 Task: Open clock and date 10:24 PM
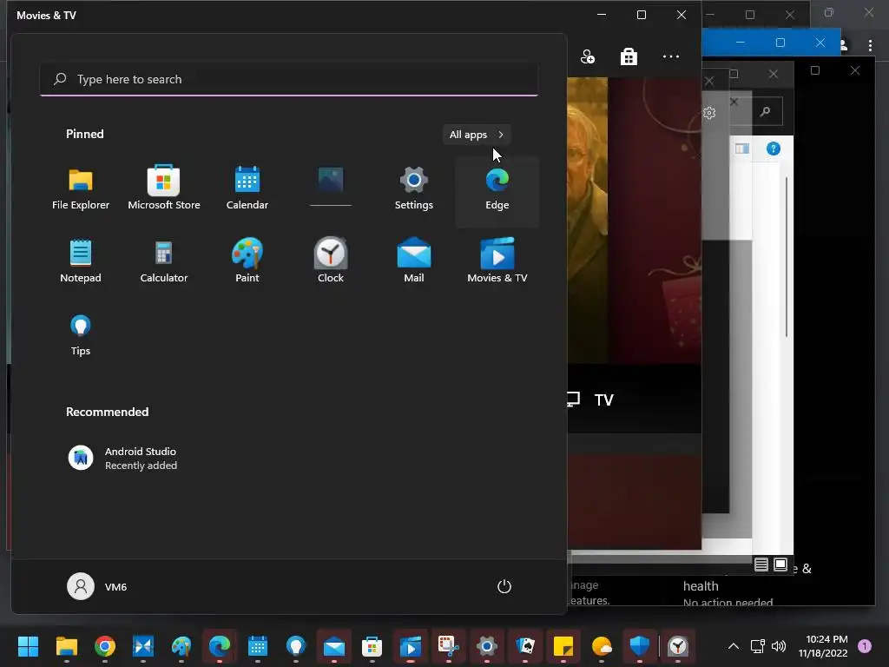[823, 646]
